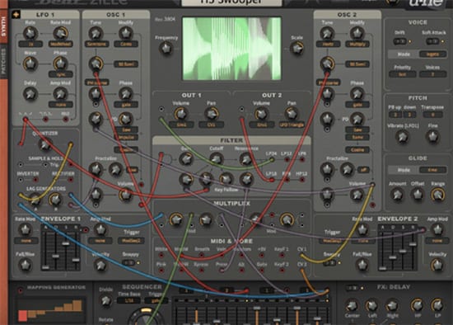Click the Envelope 1 Sustain slider handle
This screenshot has width=453, height=325.
[66, 243]
